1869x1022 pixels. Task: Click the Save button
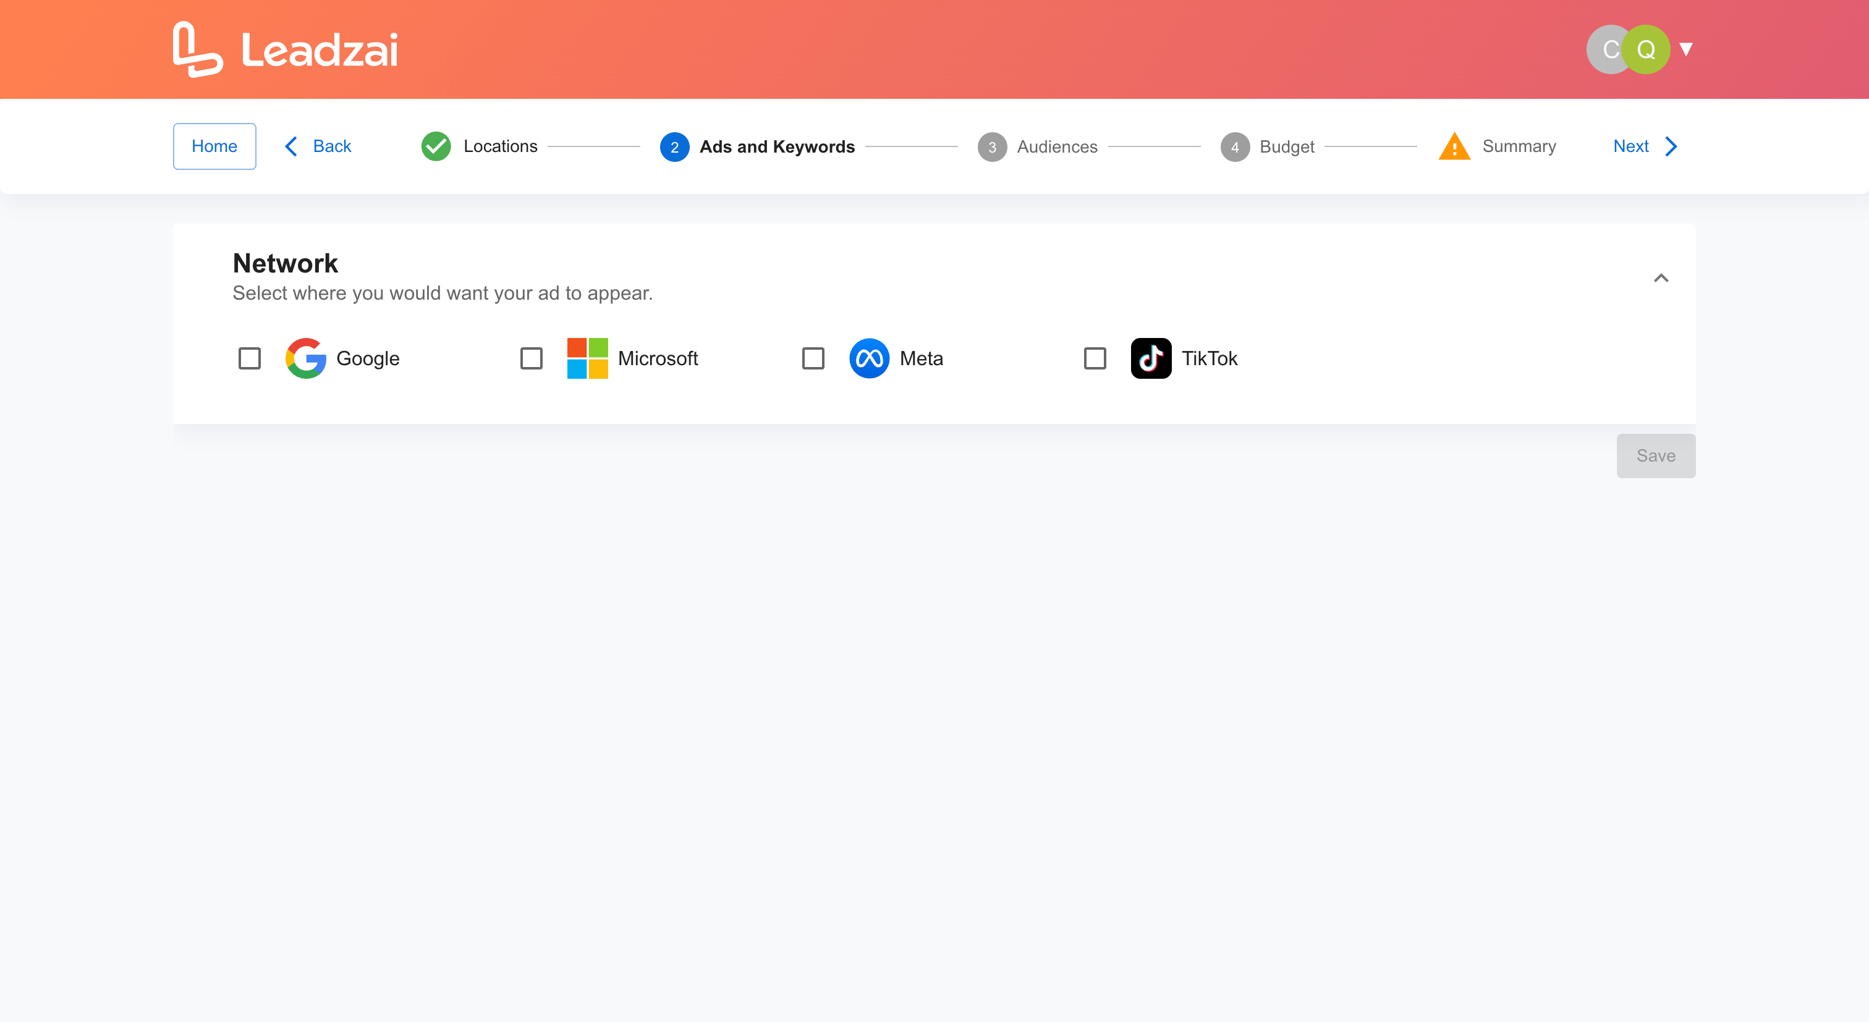coord(1656,456)
